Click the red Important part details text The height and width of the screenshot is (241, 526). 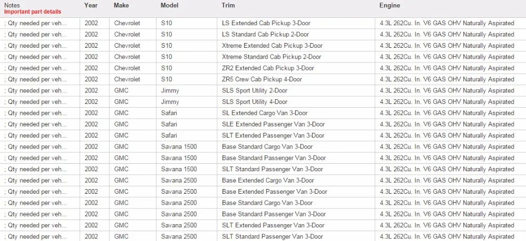click(33, 12)
